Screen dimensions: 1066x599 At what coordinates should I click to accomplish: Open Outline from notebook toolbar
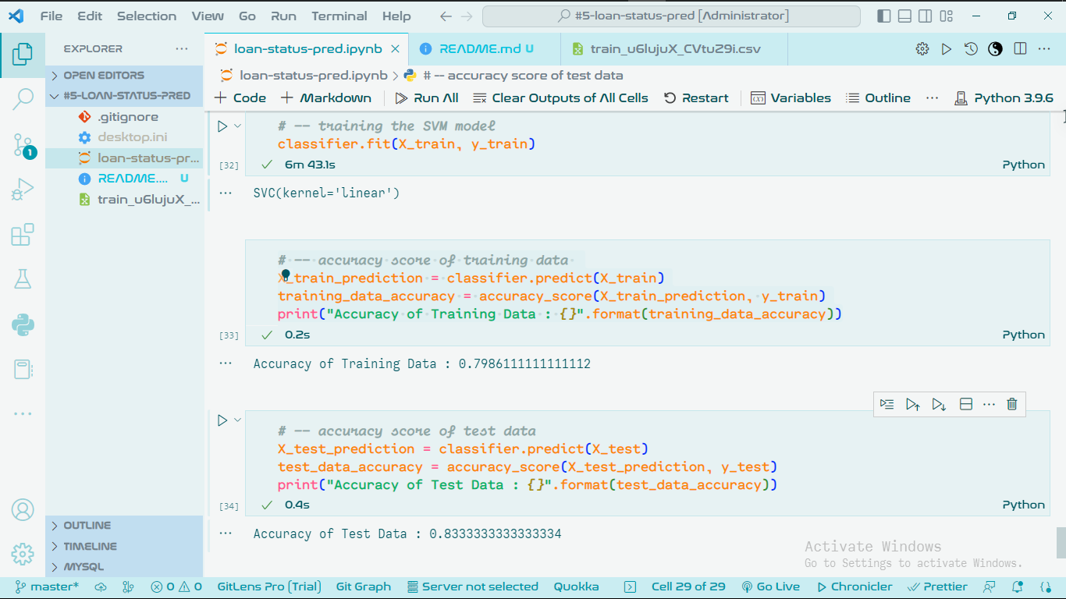878,97
